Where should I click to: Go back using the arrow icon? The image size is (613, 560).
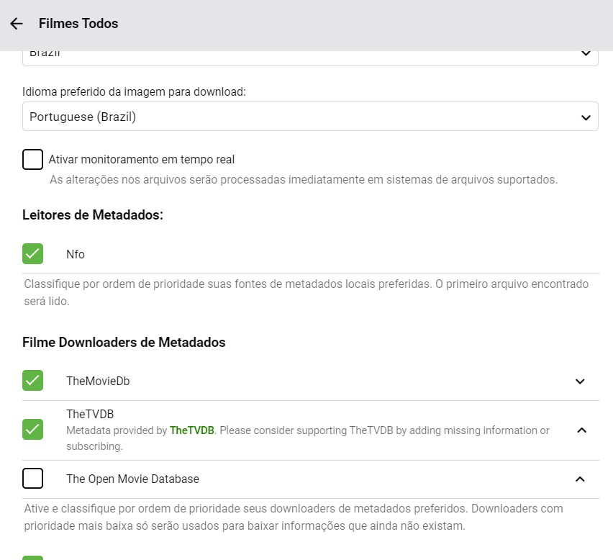[17, 24]
